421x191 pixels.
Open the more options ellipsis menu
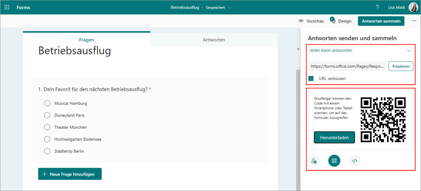click(x=414, y=21)
